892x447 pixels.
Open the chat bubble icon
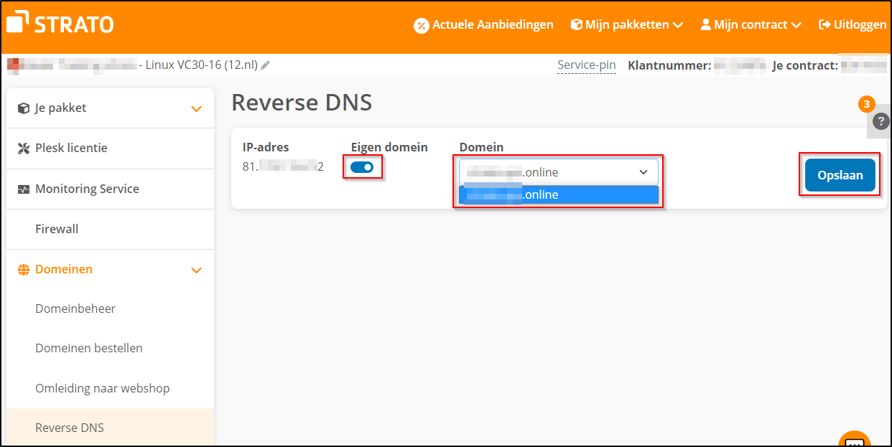(x=854, y=440)
